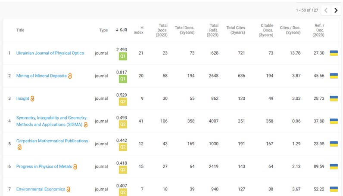Click the Q2 badge in the Insight row

pos(123,102)
